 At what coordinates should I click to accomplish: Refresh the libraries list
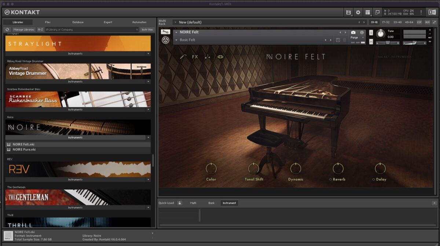[7, 30]
